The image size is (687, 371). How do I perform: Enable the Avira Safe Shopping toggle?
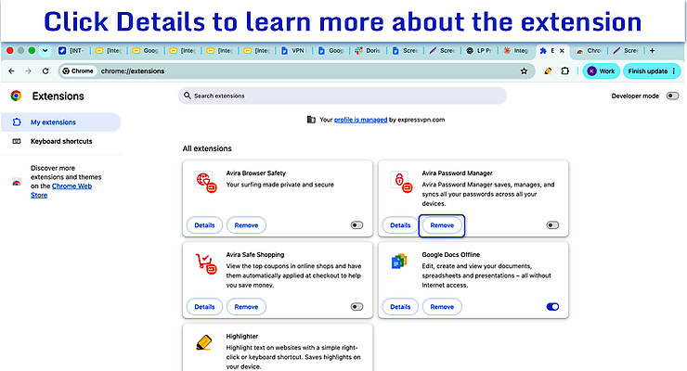coord(357,307)
